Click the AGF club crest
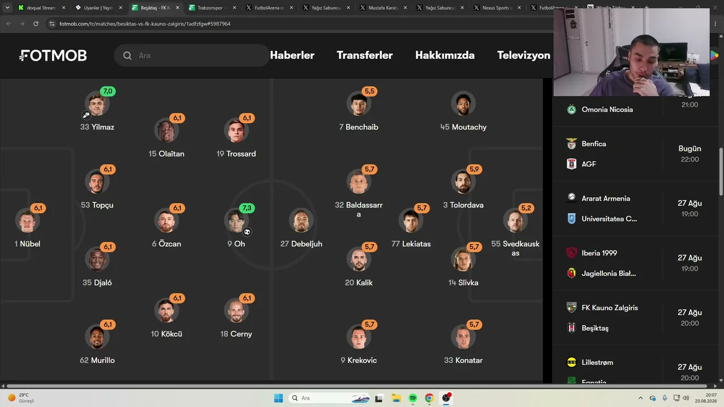Viewport: 724px width, 407px height. (571, 164)
